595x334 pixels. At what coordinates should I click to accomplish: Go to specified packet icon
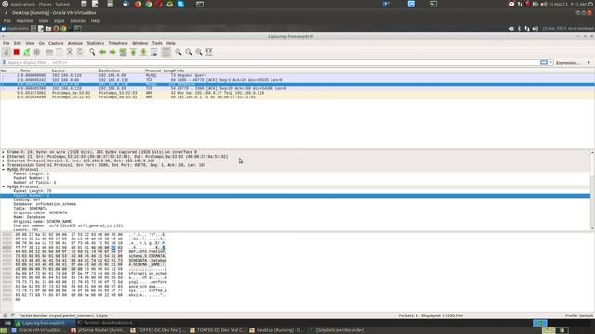point(123,52)
